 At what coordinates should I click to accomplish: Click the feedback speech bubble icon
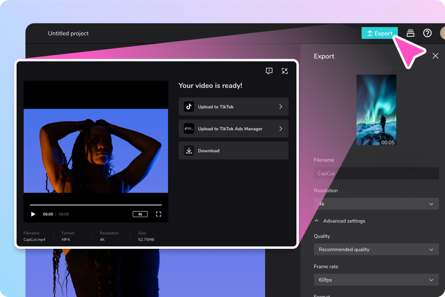(269, 71)
